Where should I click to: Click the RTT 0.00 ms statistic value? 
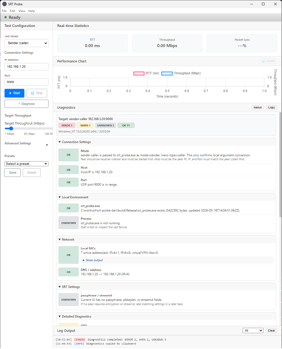pos(92,46)
